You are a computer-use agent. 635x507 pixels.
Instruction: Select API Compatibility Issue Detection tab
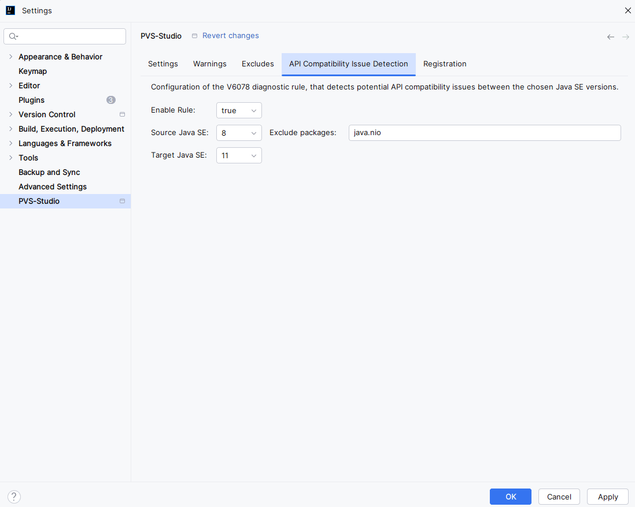pos(349,64)
